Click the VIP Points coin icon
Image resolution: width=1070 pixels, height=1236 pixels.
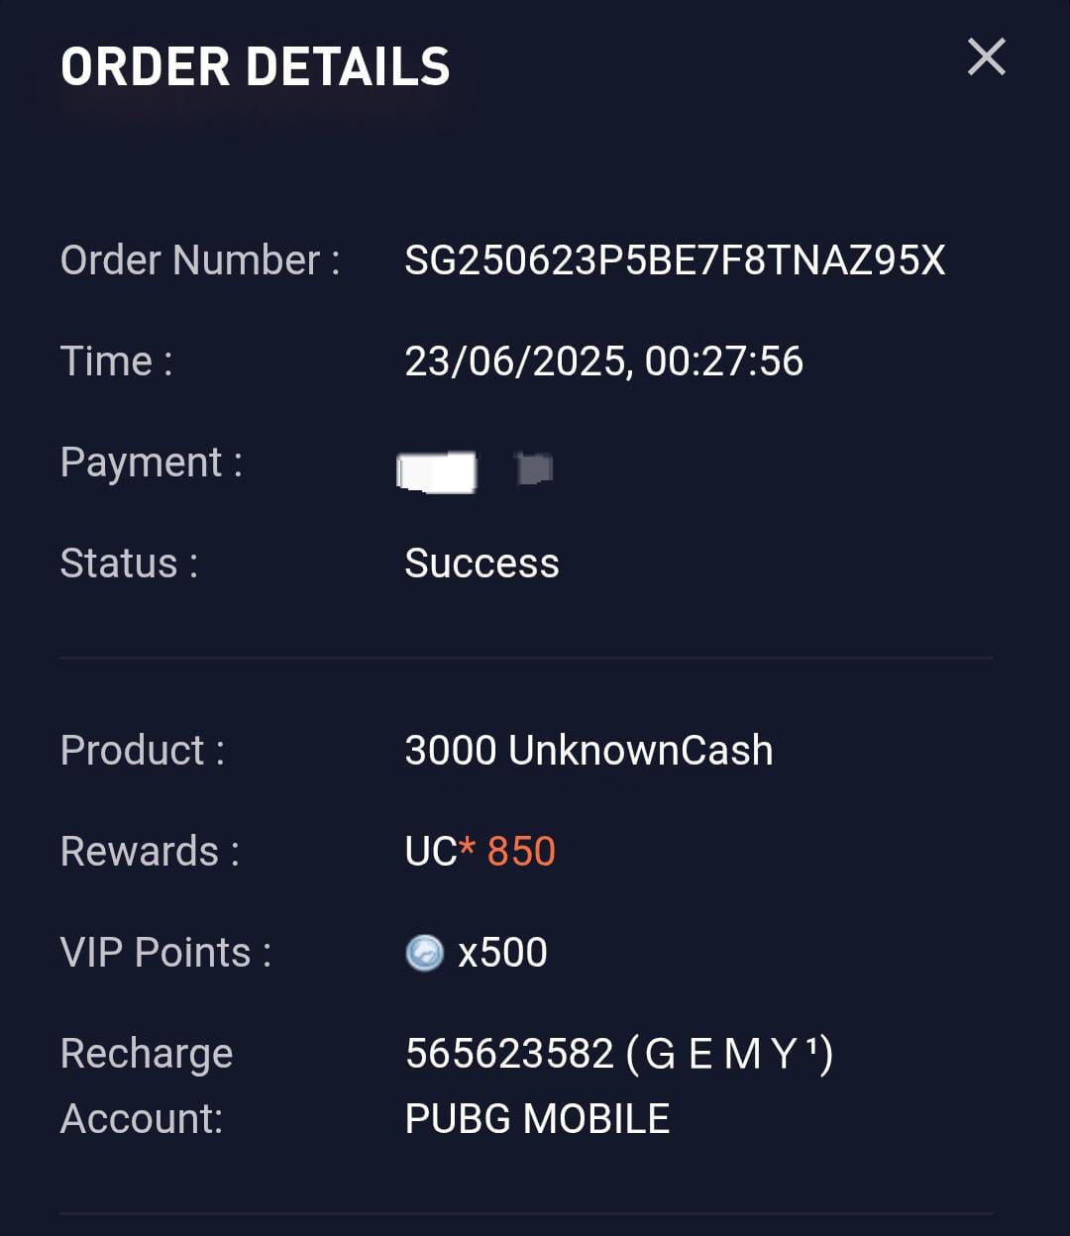[425, 953]
